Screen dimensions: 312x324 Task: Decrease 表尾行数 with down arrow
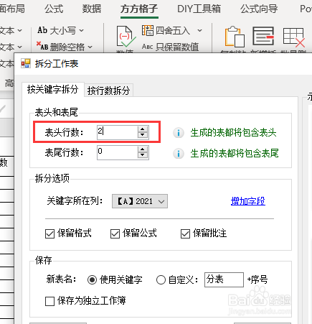[143, 155]
